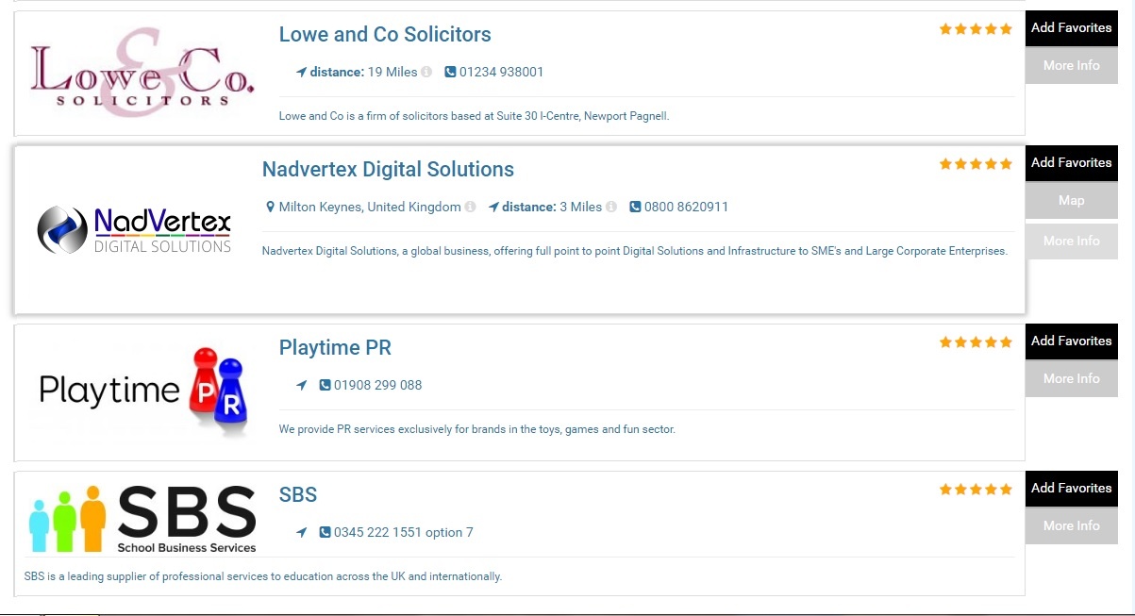This screenshot has width=1135, height=616.
Task: Call Playtime PR number 01908 299 088
Action: click(377, 386)
